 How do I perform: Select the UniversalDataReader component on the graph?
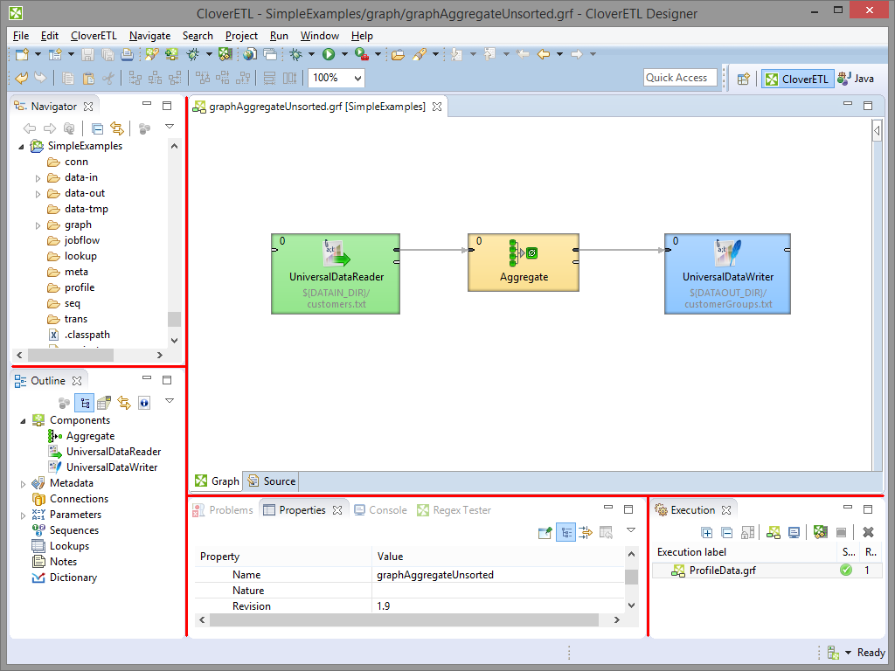click(x=336, y=273)
